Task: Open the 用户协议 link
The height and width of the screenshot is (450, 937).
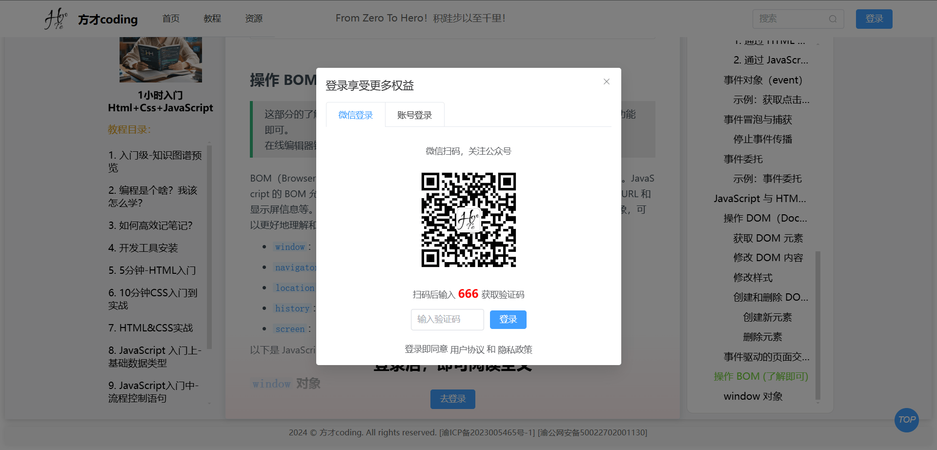Action: point(467,349)
